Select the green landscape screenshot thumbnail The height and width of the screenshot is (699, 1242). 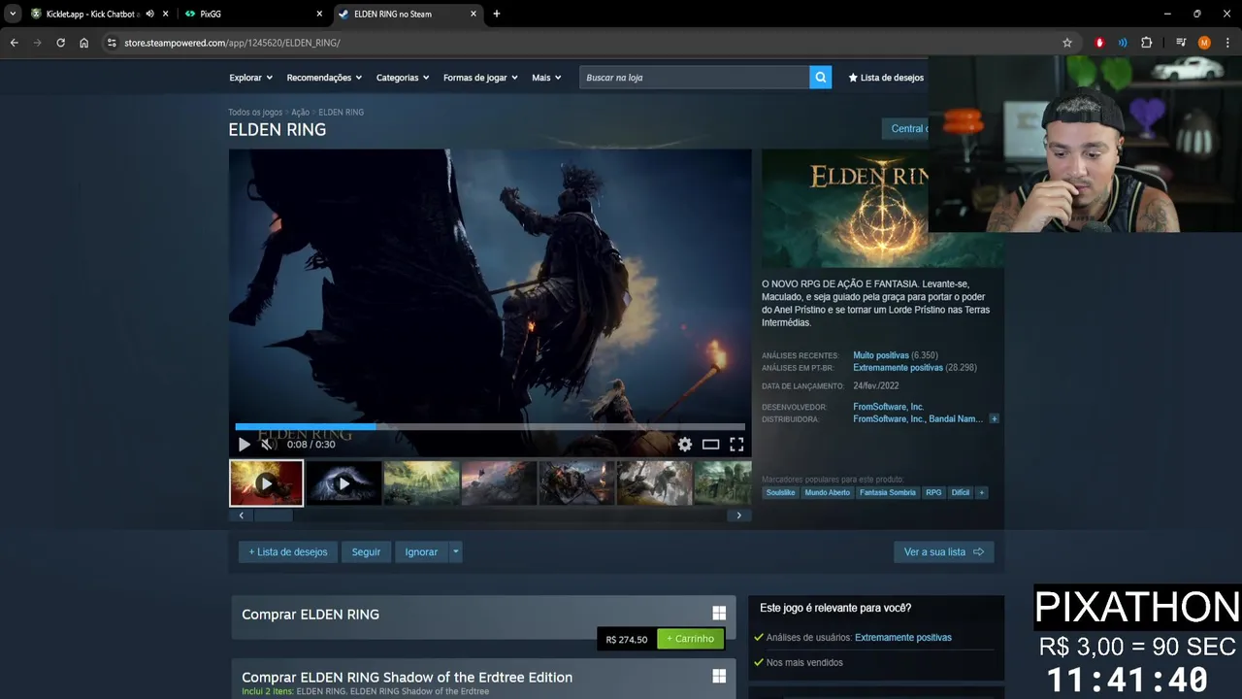[421, 483]
